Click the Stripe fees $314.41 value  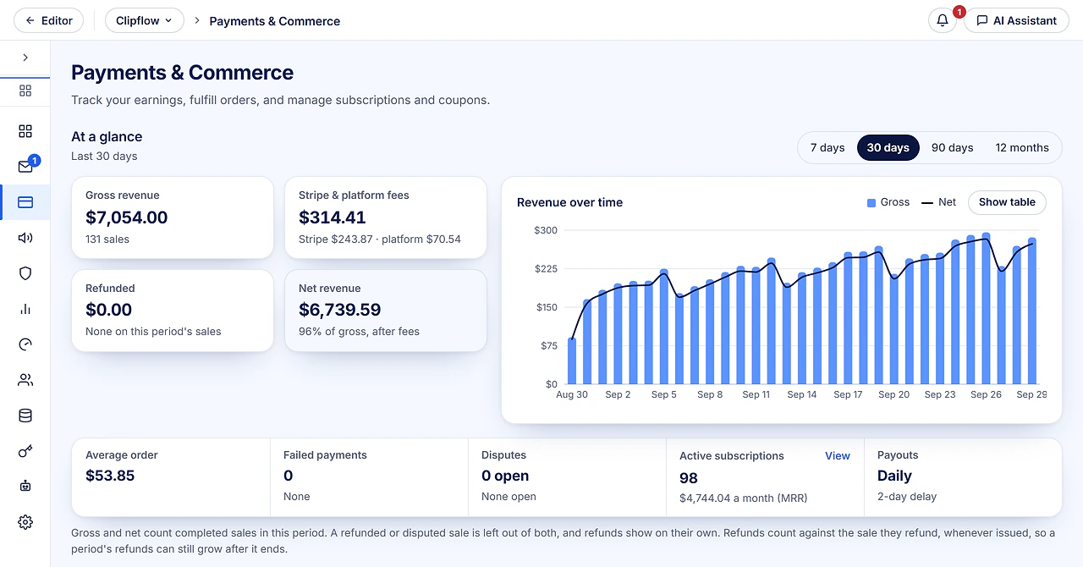click(x=333, y=217)
